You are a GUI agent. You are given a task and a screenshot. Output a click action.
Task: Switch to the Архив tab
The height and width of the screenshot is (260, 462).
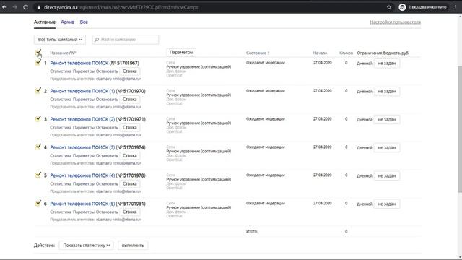67,22
